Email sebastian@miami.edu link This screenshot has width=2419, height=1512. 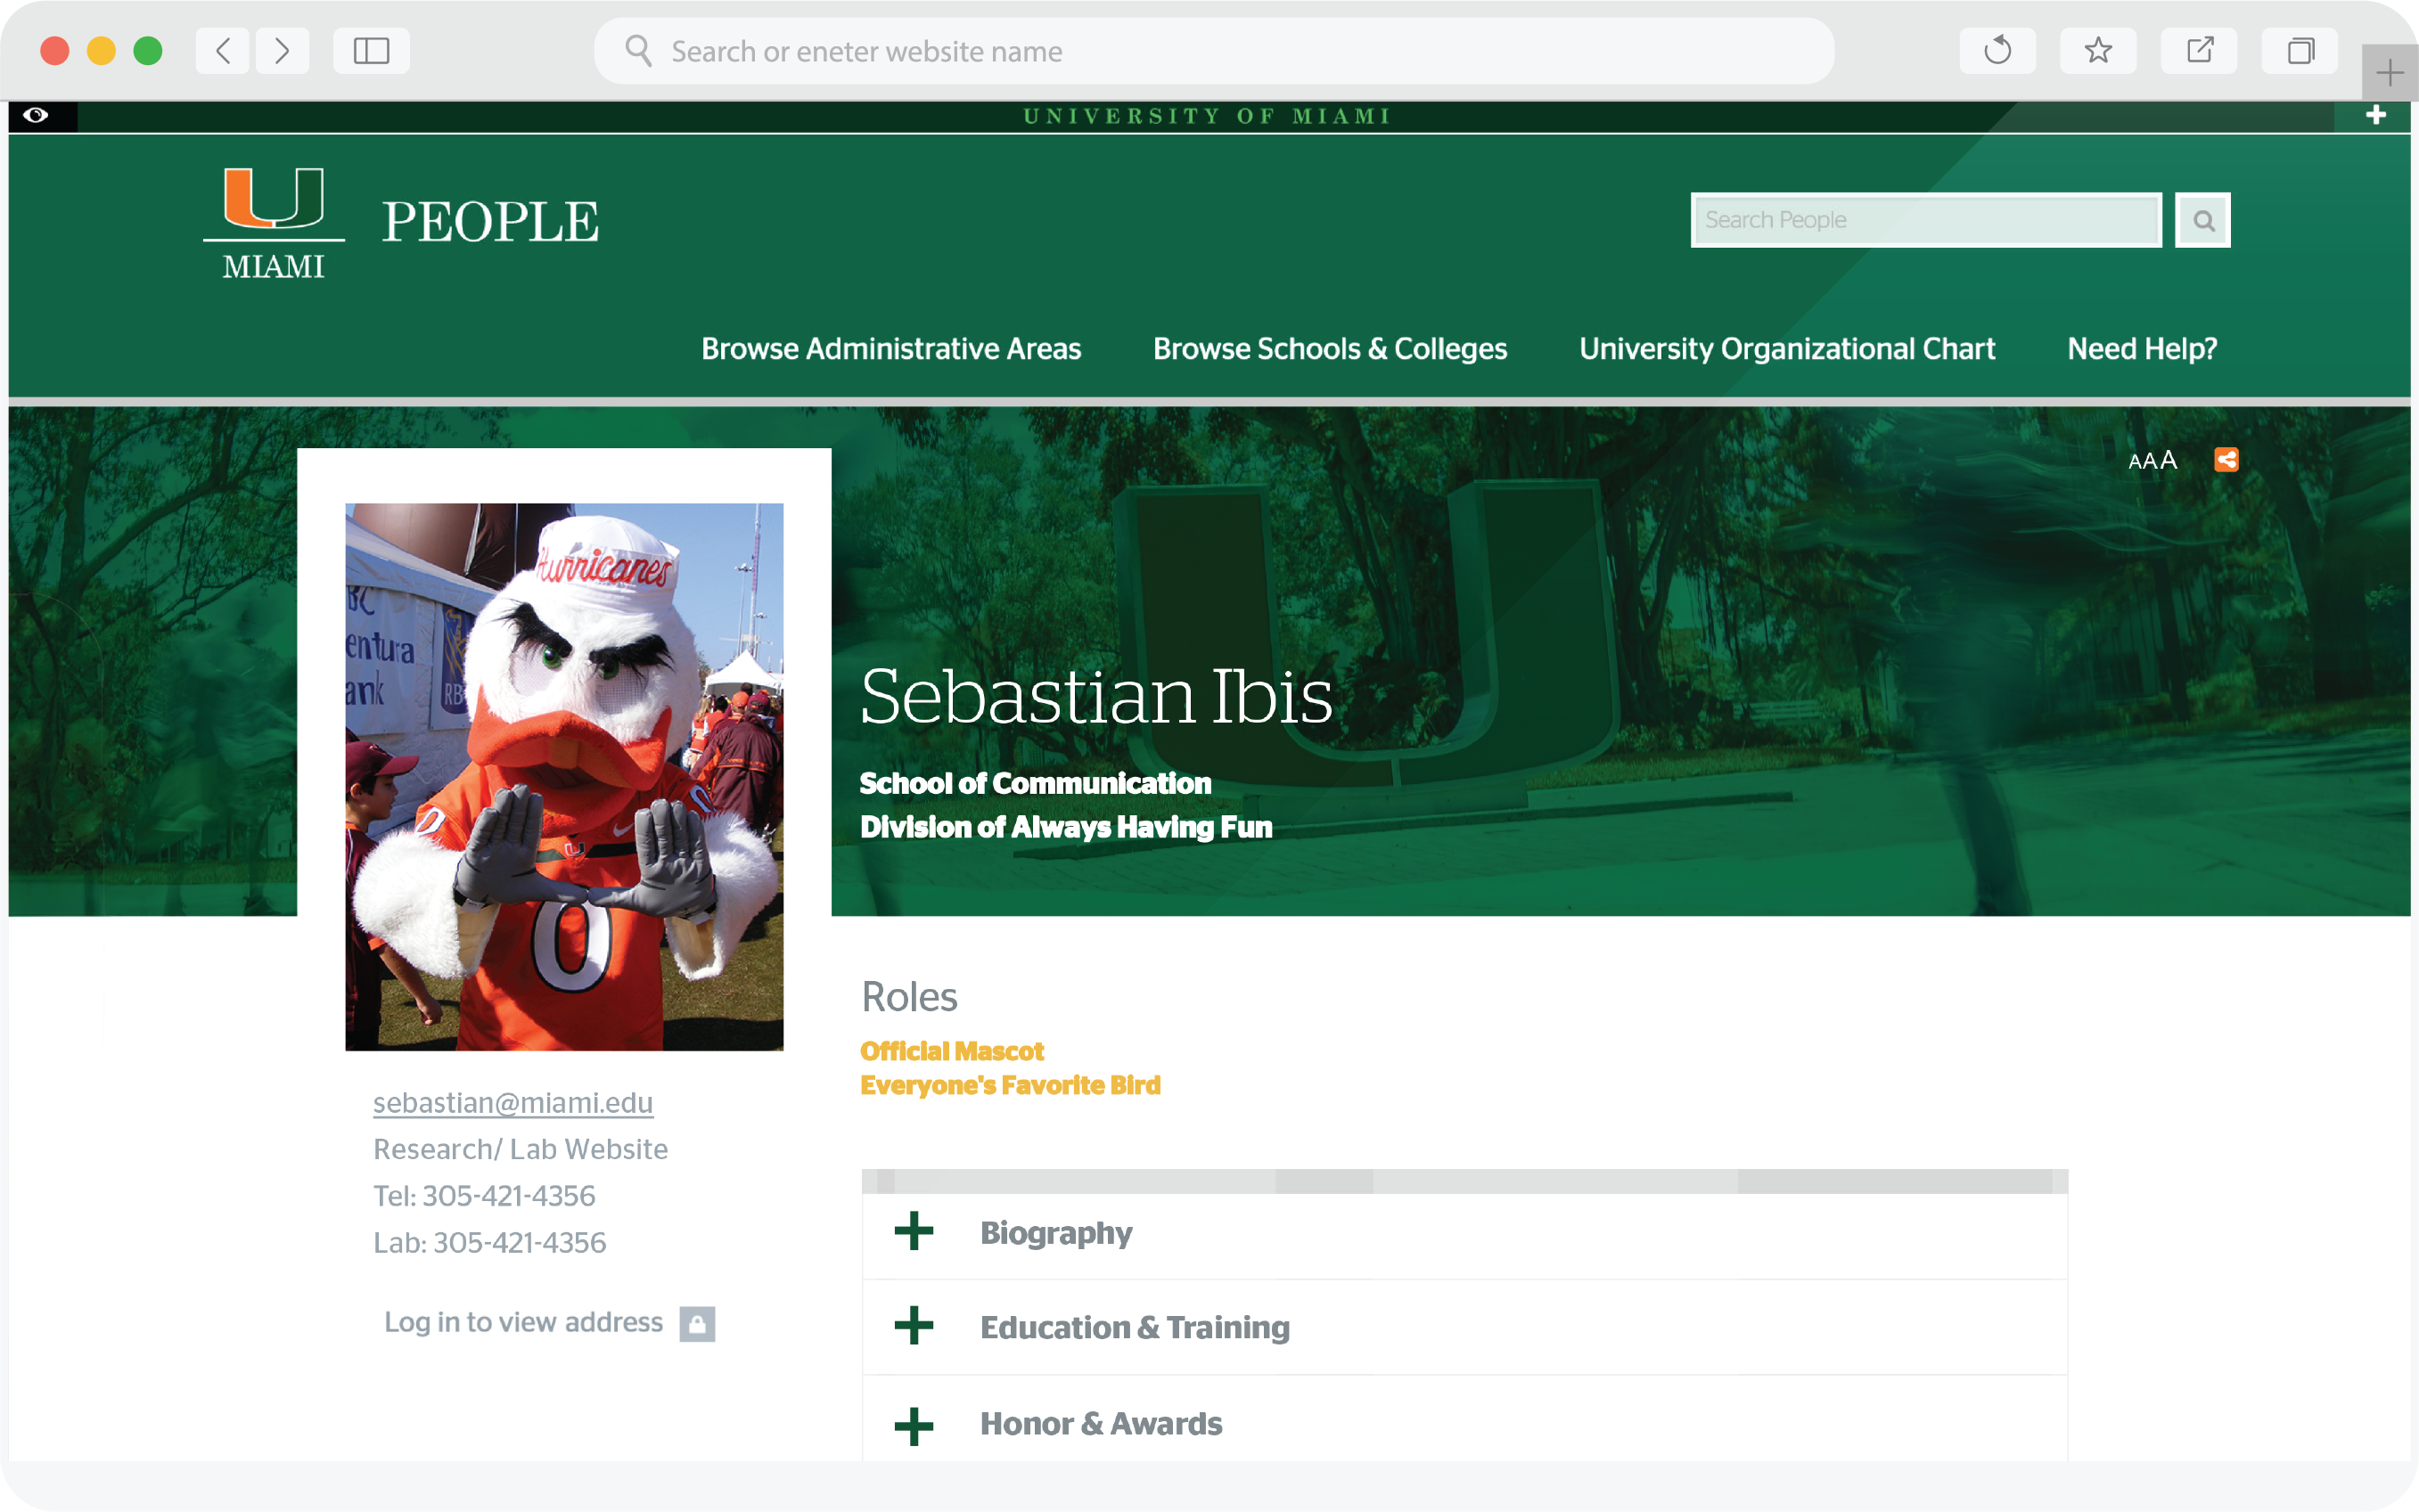[513, 1102]
